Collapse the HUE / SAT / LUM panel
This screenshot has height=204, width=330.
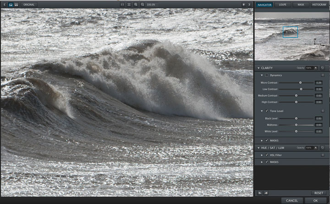pyautogui.click(x=258, y=148)
